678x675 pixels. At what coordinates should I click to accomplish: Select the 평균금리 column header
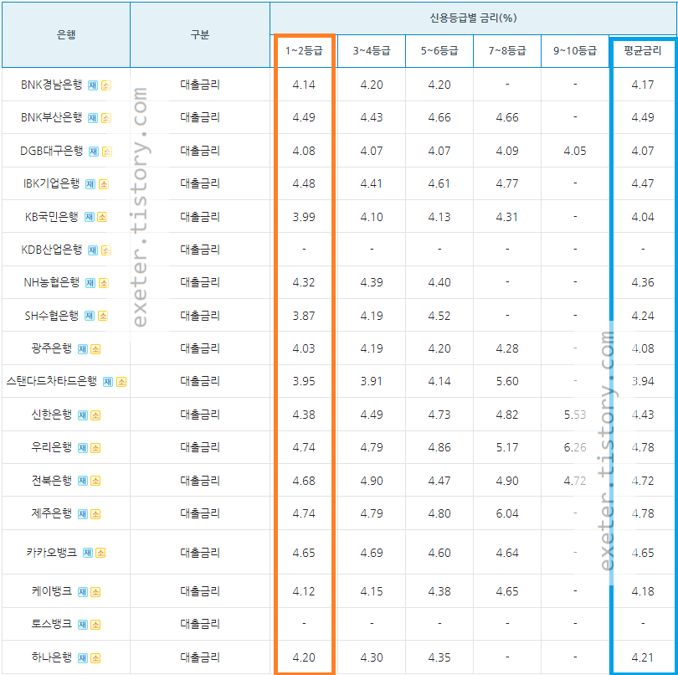[x=643, y=51]
